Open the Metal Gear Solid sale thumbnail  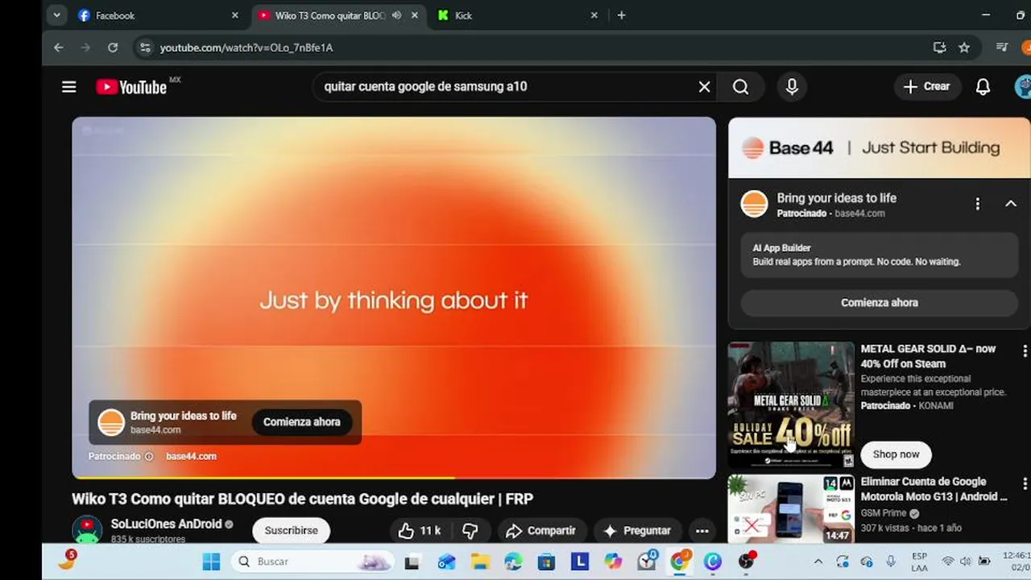(791, 404)
